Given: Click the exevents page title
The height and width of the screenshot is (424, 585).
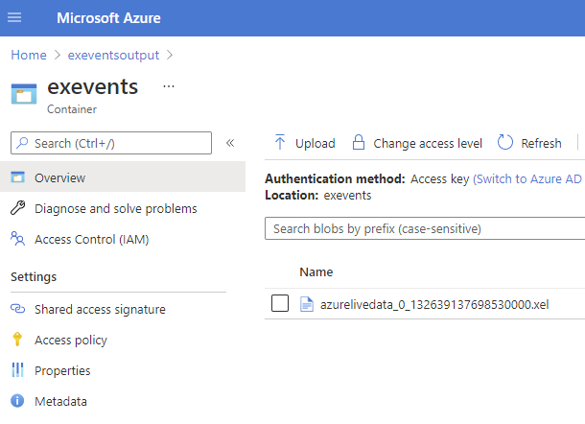Looking at the screenshot, I should click(x=92, y=86).
